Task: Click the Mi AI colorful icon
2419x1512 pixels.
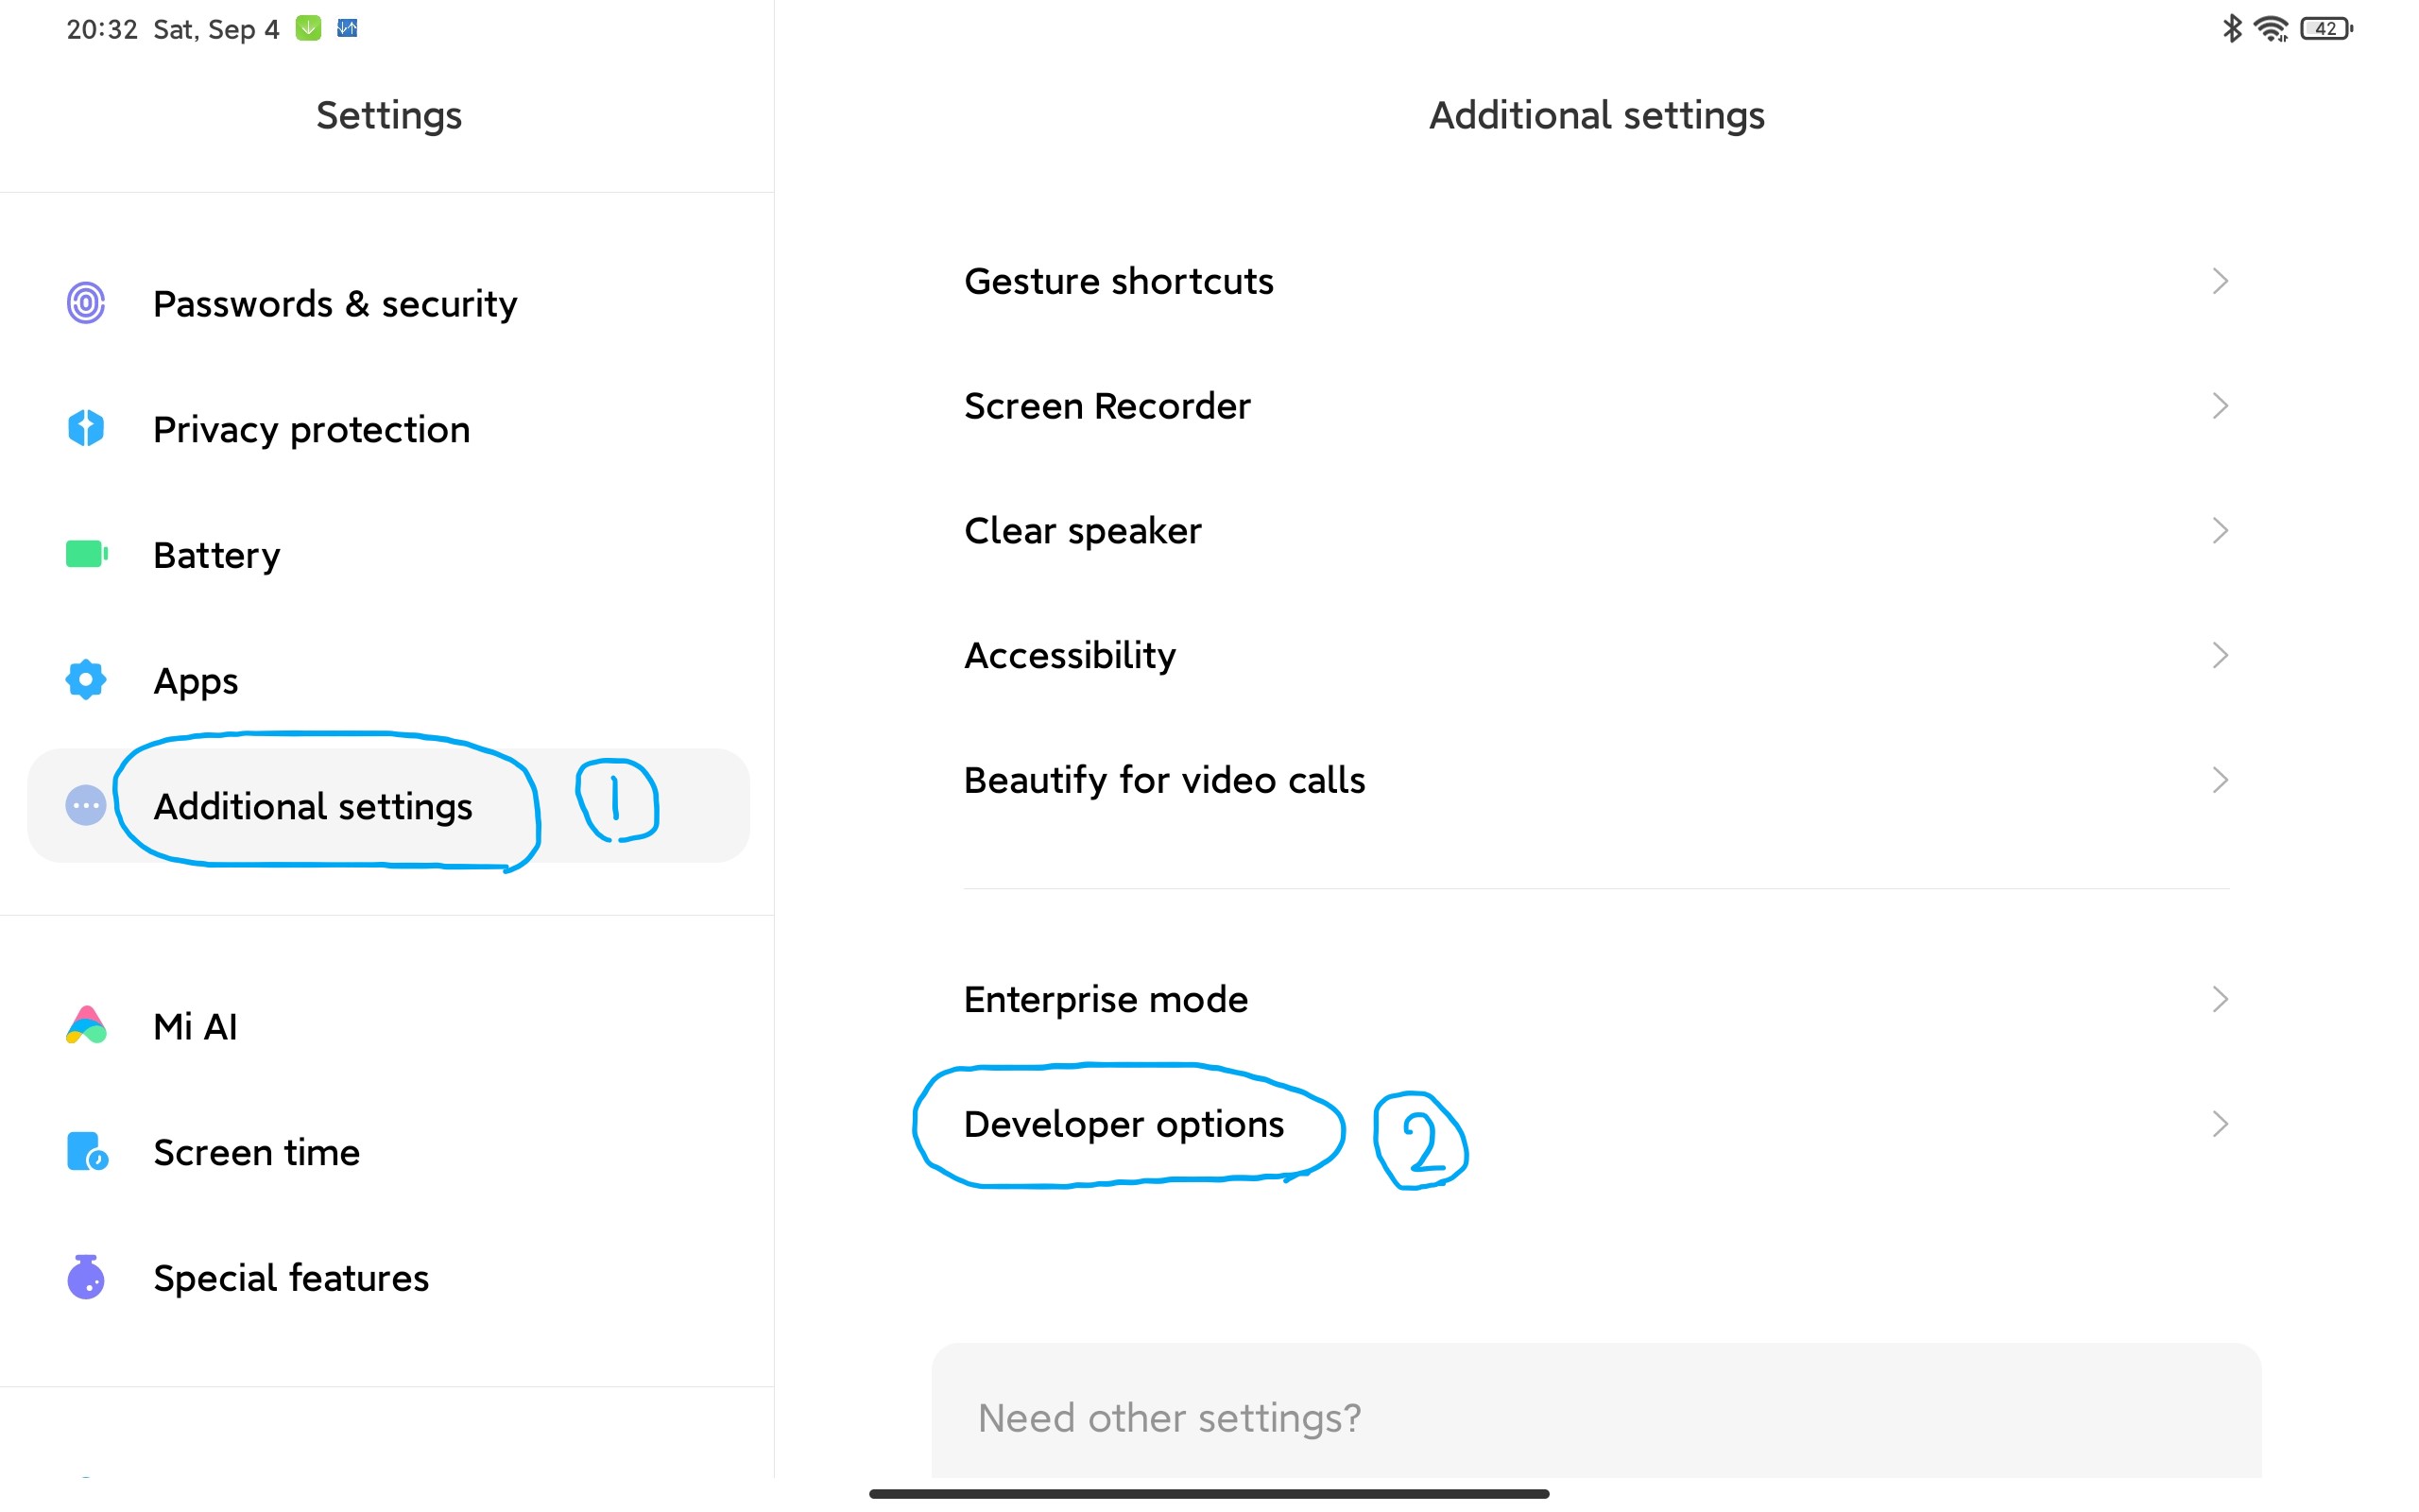Action: tap(86, 1026)
